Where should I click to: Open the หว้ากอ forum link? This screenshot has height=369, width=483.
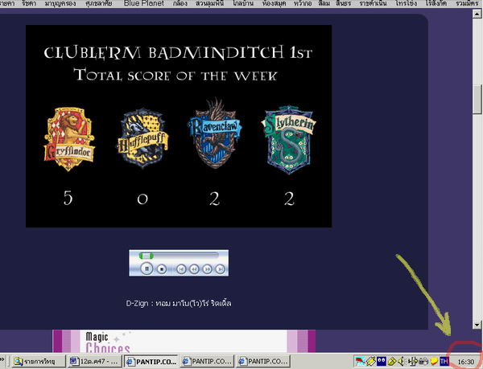coord(302,3)
